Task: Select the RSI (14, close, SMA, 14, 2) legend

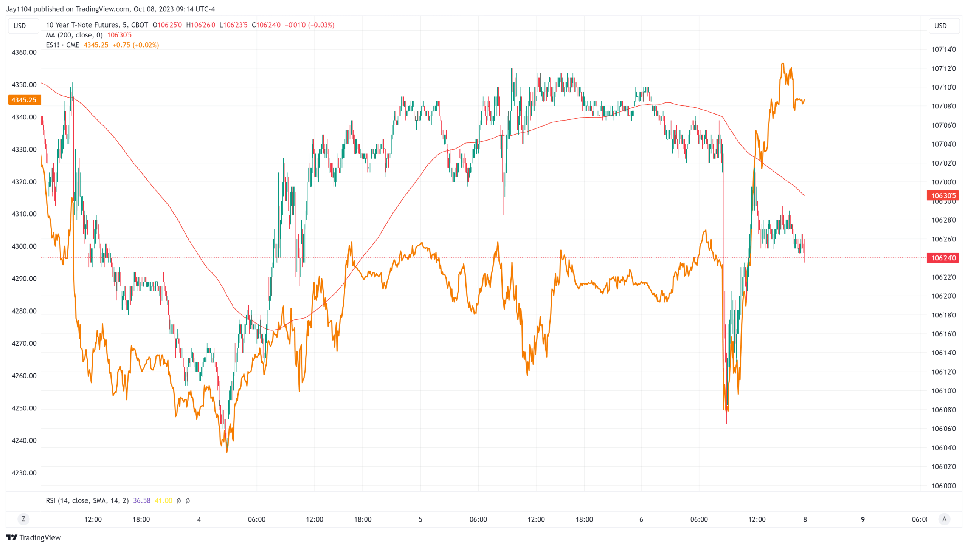Action: (x=87, y=500)
